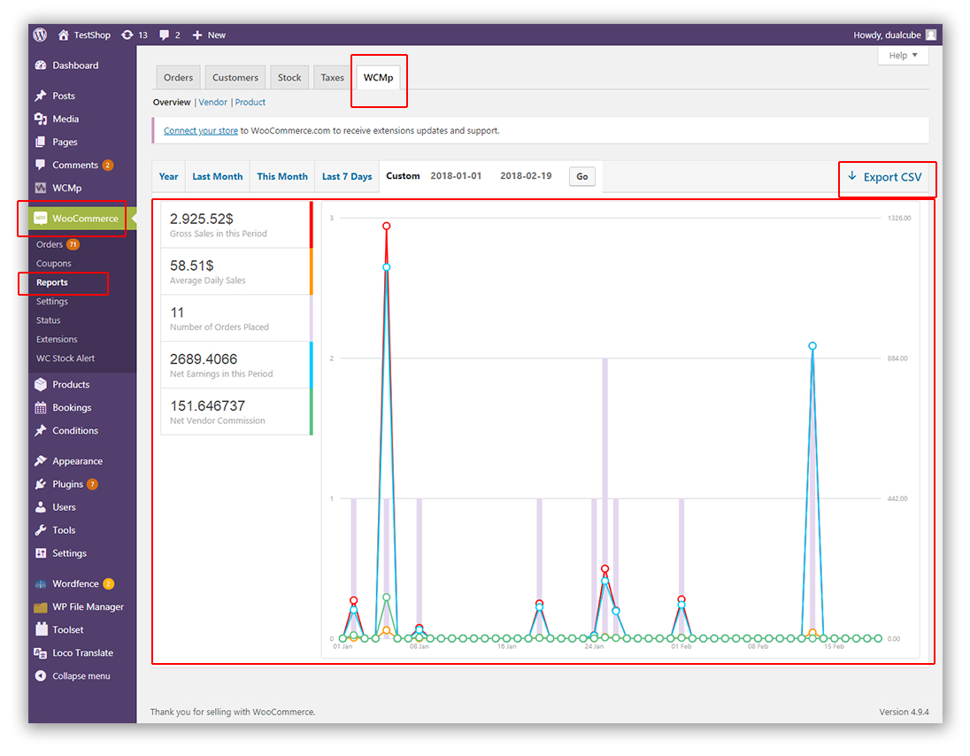Highlight Gross Sales in this Period legend
Viewport: 970px width, 756px height.
coord(237,225)
